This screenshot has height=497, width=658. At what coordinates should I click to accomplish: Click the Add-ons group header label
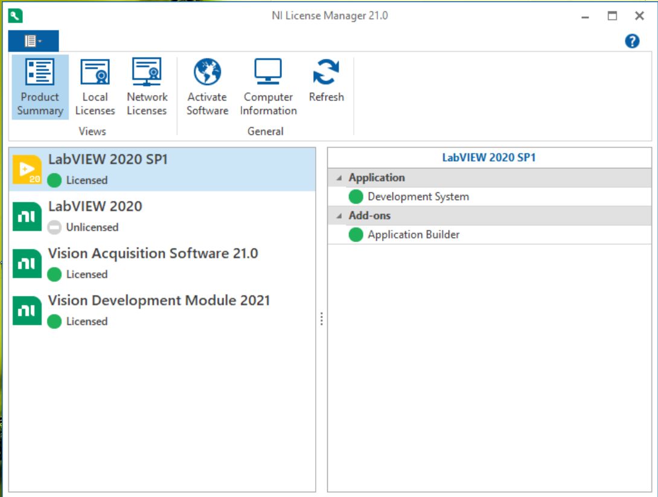pos(369,215)
